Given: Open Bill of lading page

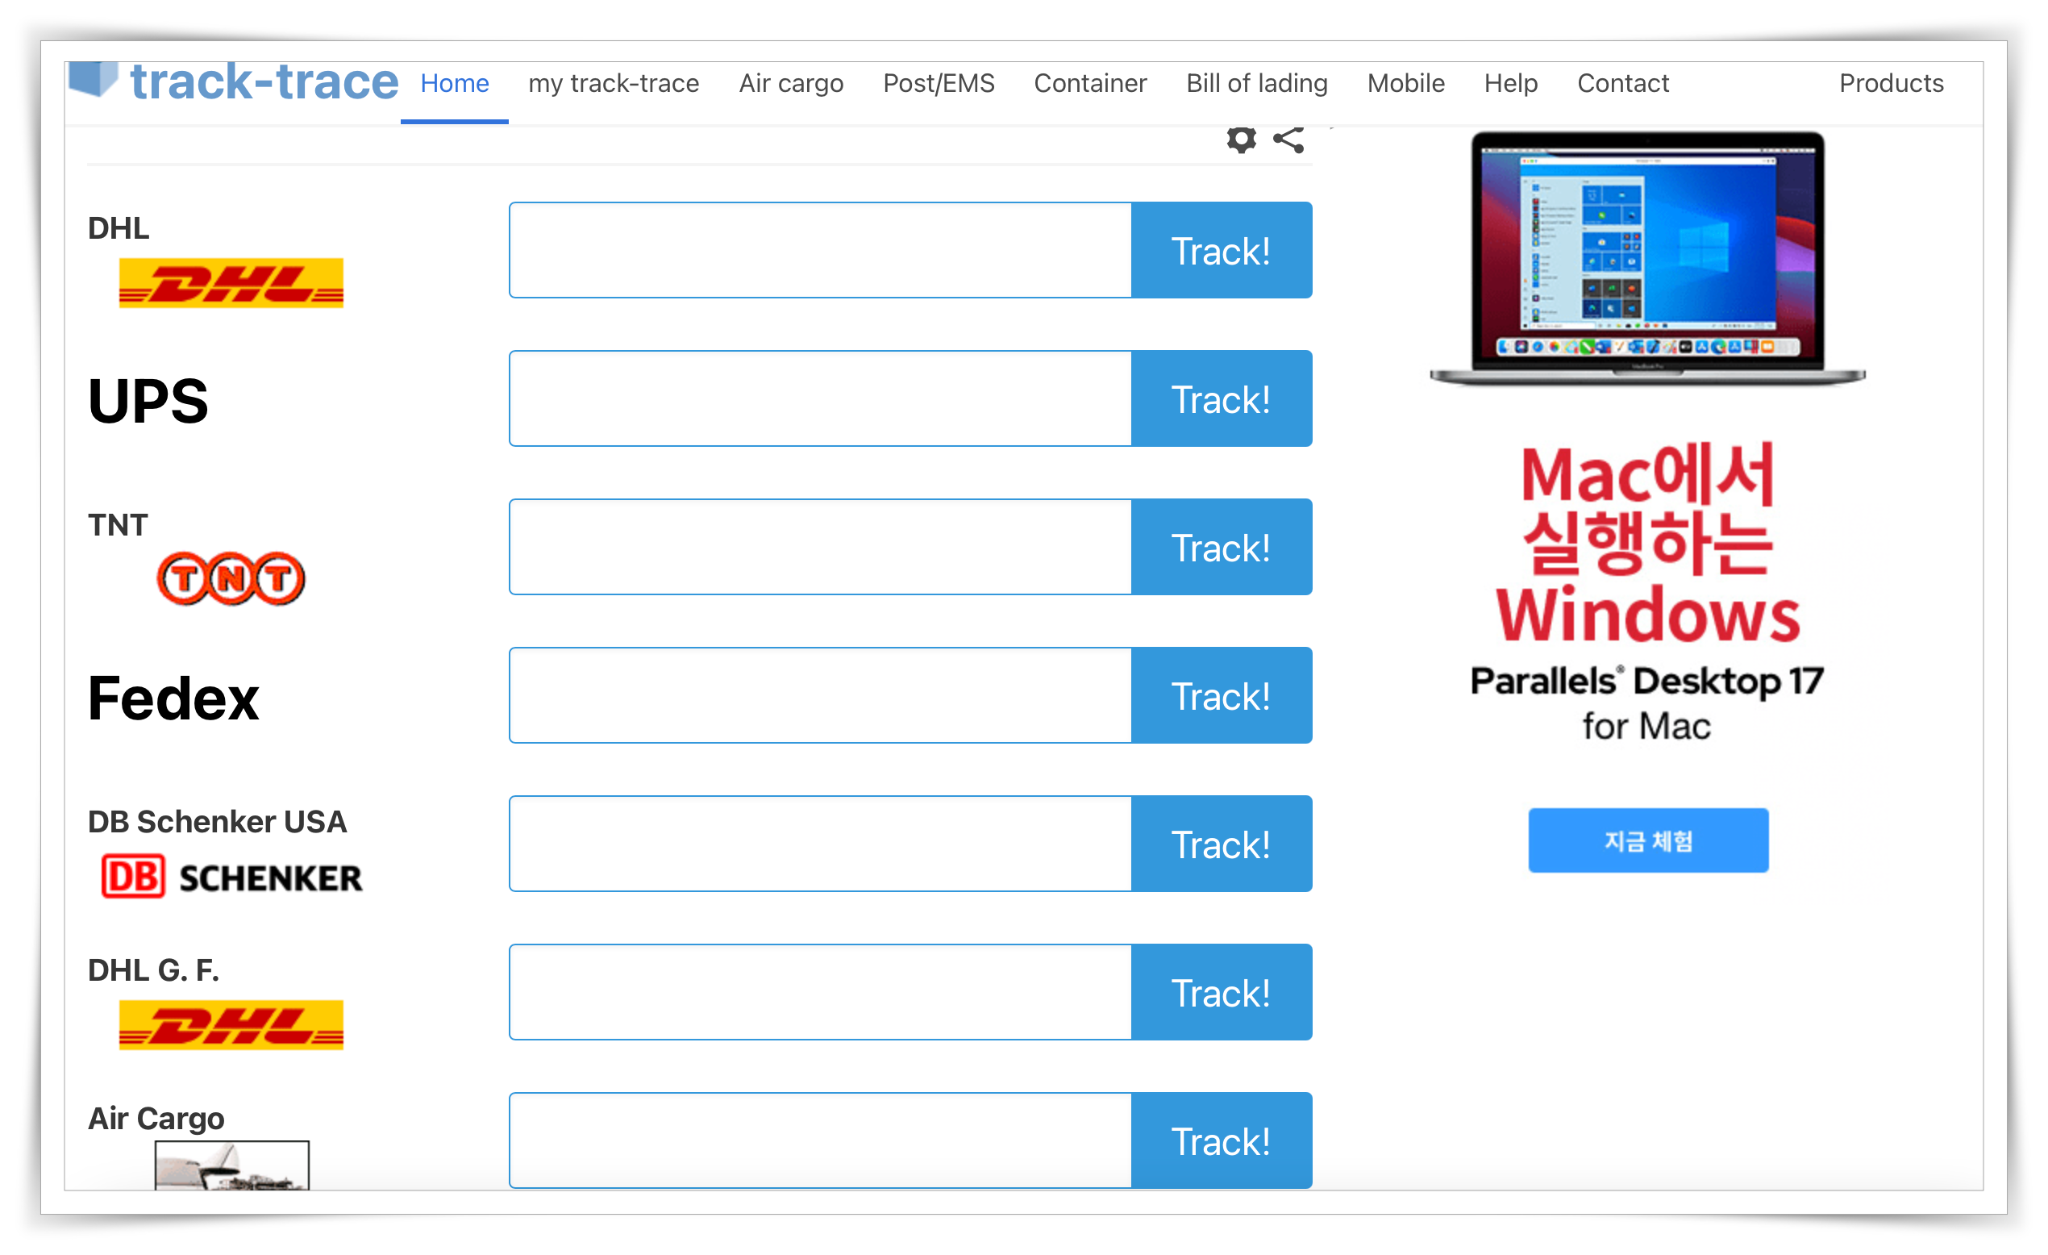Looking at the screenshot, I should [x=1257, y=83].
